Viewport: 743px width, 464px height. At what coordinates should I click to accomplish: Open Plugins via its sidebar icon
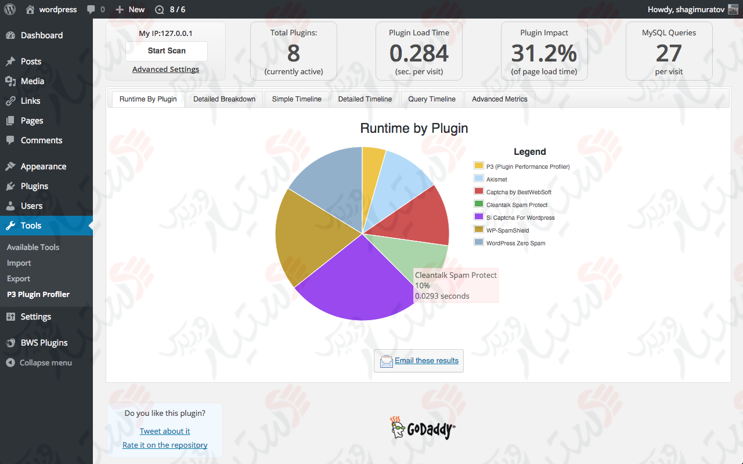point(13,186)
